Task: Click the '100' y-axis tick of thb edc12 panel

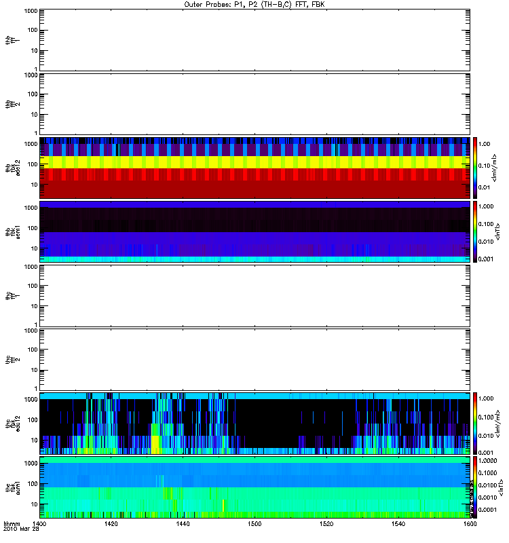Action: pyautogui.click(x=33, y=164)
